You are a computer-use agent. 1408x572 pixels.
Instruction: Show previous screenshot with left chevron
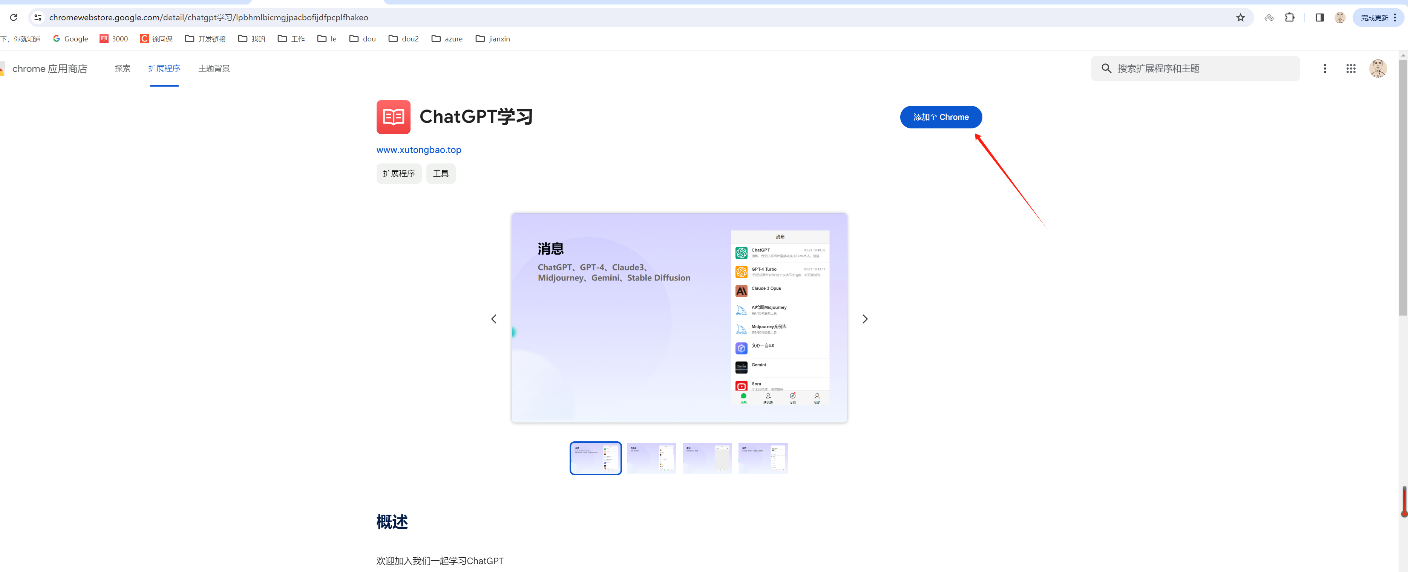493,319
